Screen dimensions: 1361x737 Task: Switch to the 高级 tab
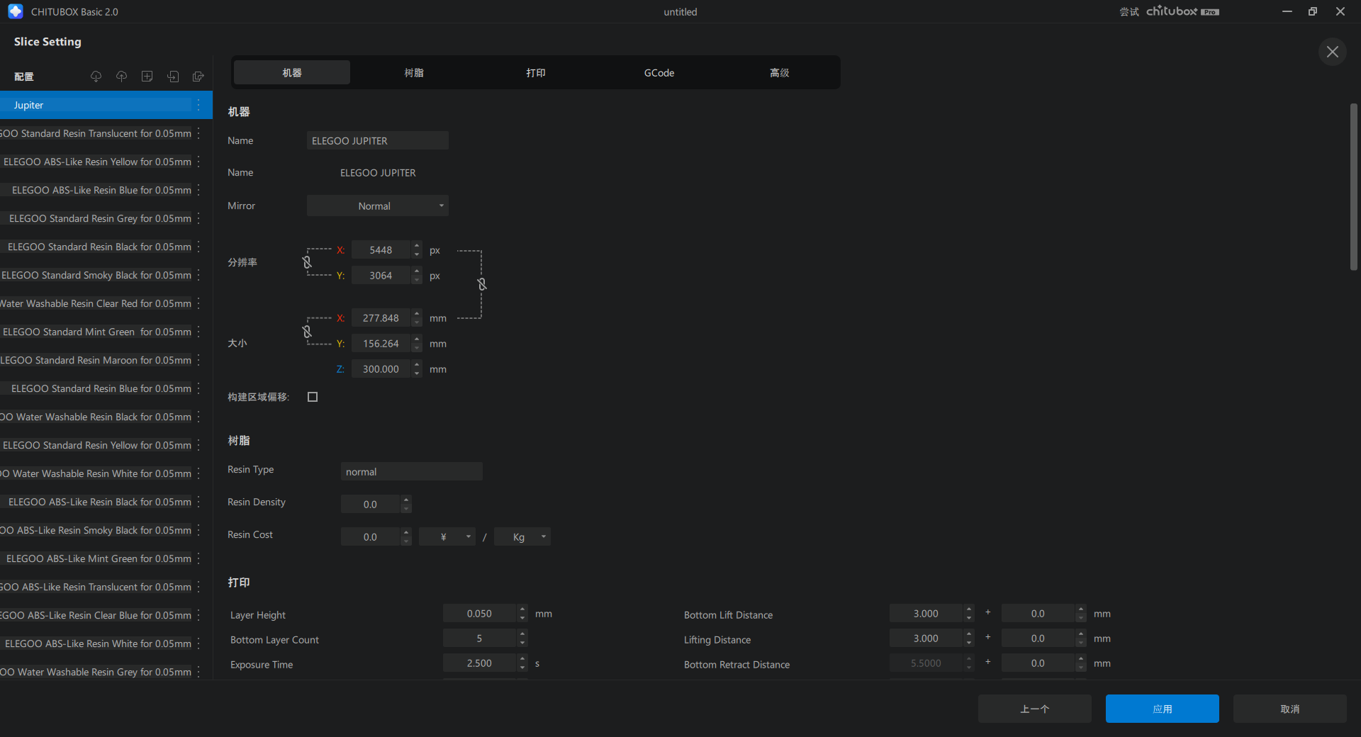[780, 72]
